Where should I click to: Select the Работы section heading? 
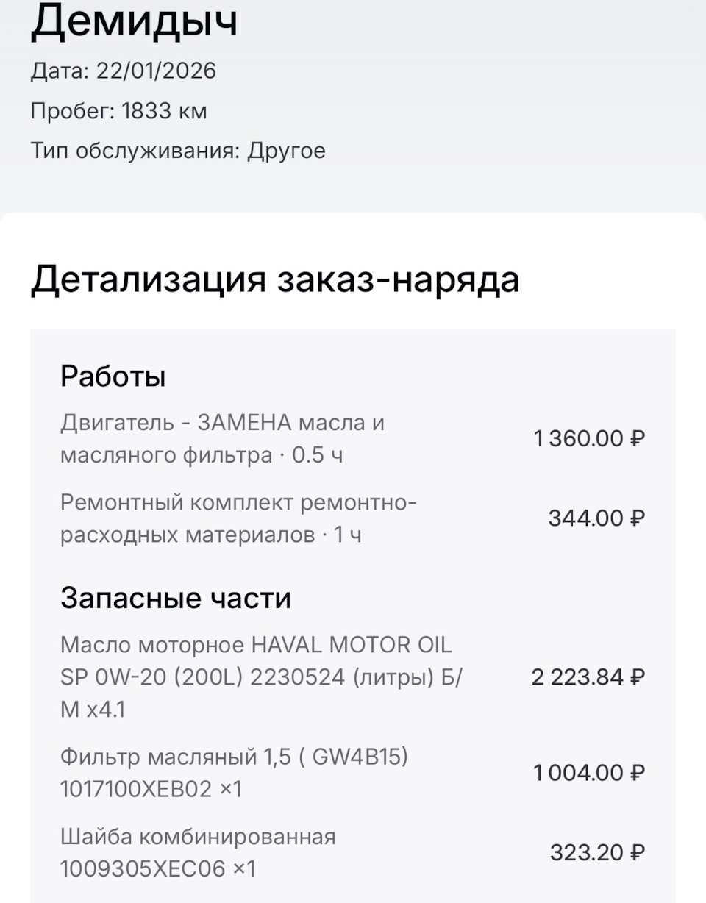[x=113, y=376]
